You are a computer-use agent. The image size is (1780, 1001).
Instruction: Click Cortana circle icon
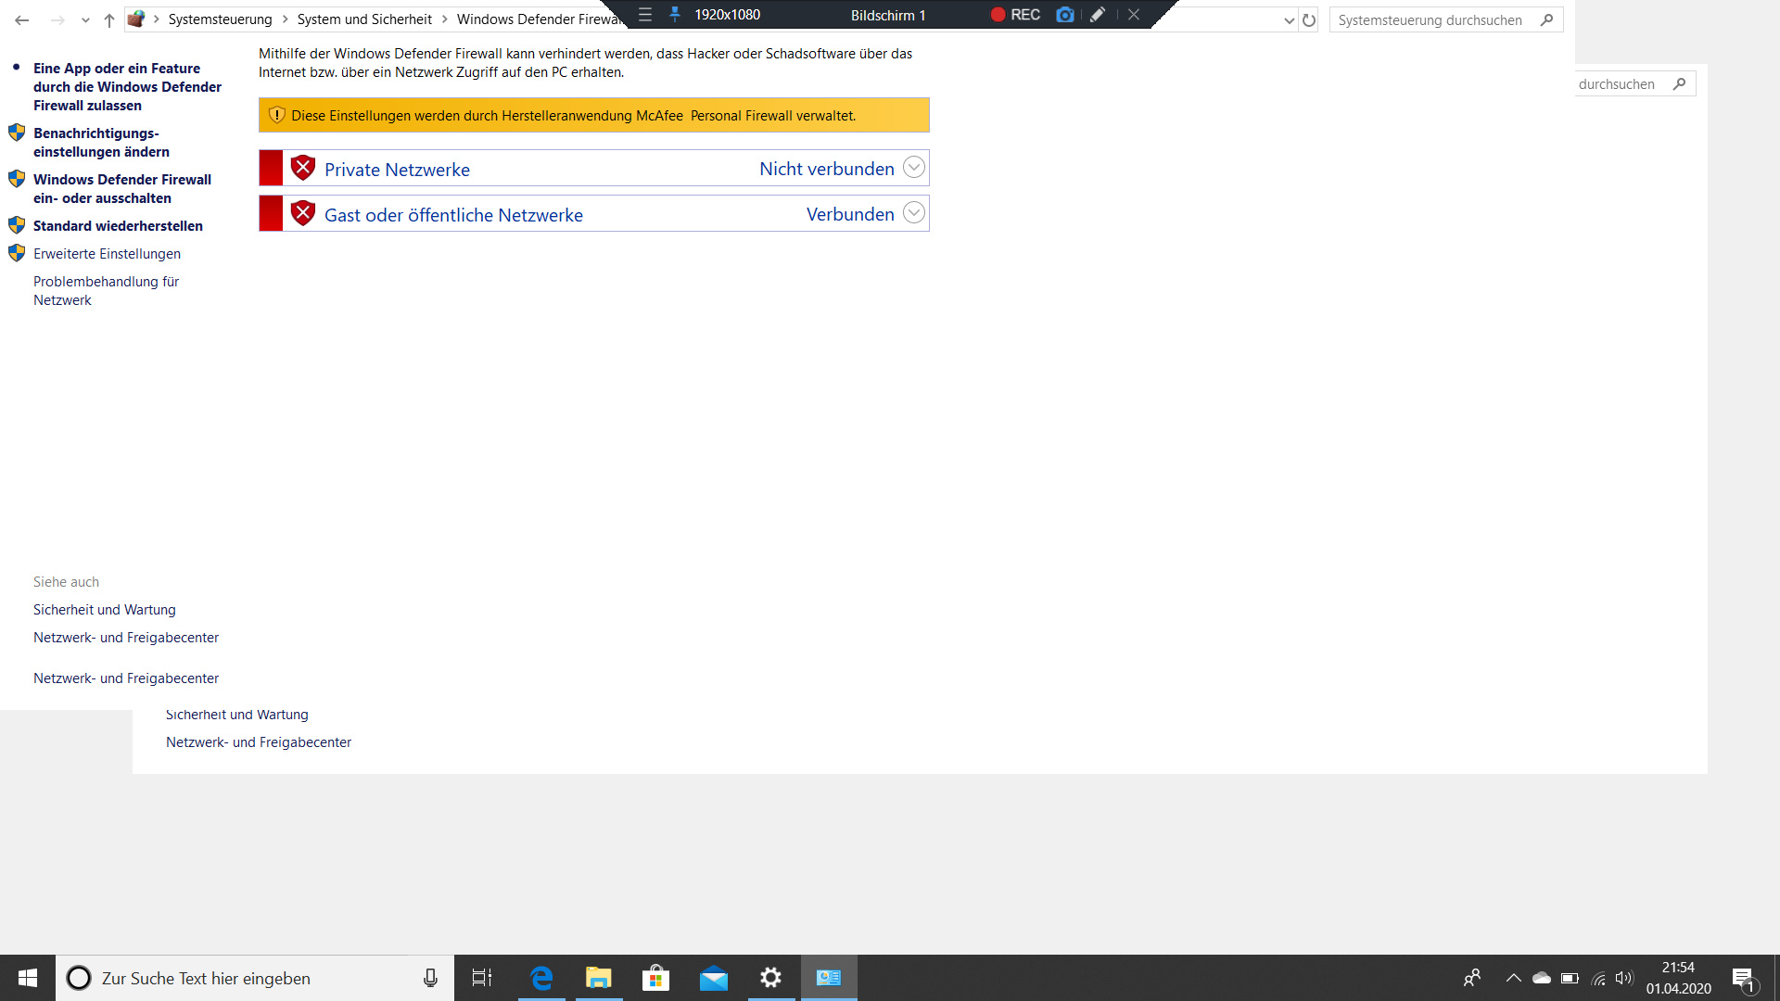pyautogui.click(x=79, y=978)
